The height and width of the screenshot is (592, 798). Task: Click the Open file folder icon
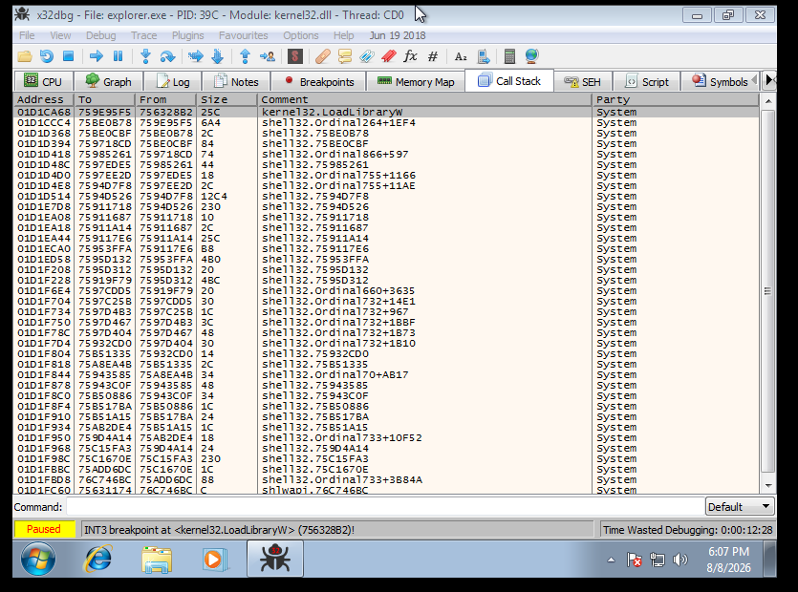click(x=25, y=56)
